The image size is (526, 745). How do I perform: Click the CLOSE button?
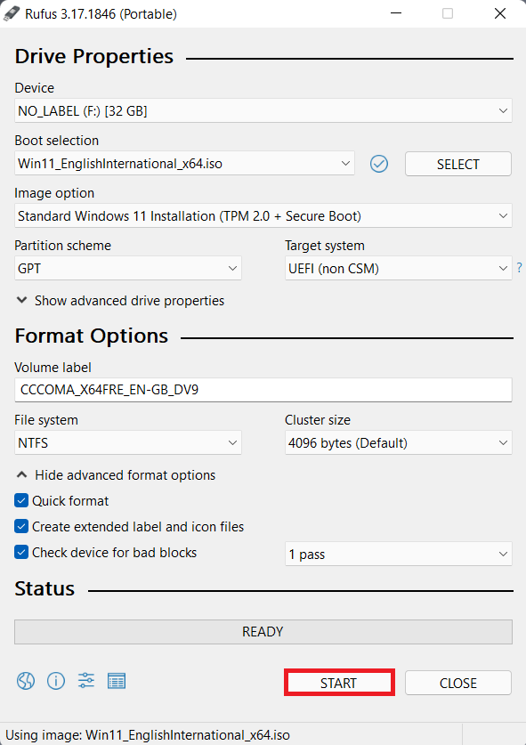pyautogui.click(x=458, y=683)
